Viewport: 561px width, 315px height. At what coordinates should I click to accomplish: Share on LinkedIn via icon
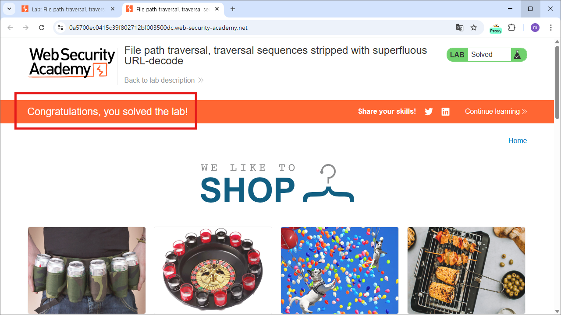pos(445,112)
